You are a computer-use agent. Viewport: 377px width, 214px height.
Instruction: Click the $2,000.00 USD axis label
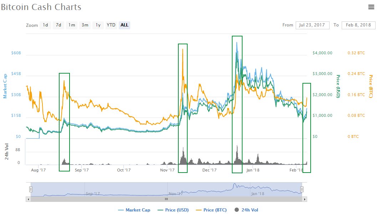pos(322,95)
